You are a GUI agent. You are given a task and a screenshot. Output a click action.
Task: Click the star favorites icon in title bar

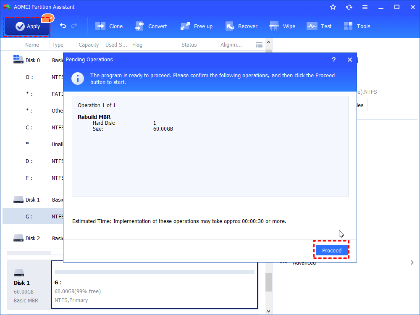[333, 7]
